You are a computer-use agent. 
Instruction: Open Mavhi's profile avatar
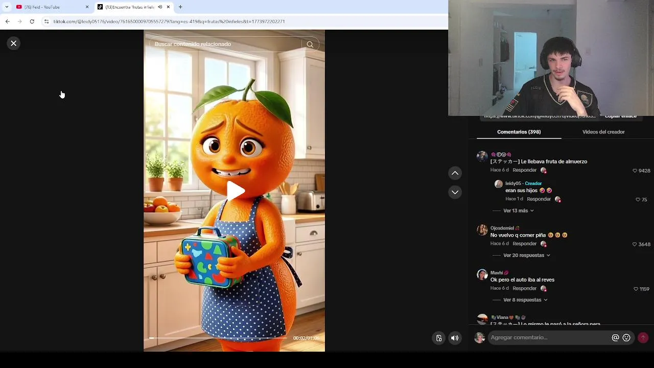pyautogui.click(x=482, y=274)
